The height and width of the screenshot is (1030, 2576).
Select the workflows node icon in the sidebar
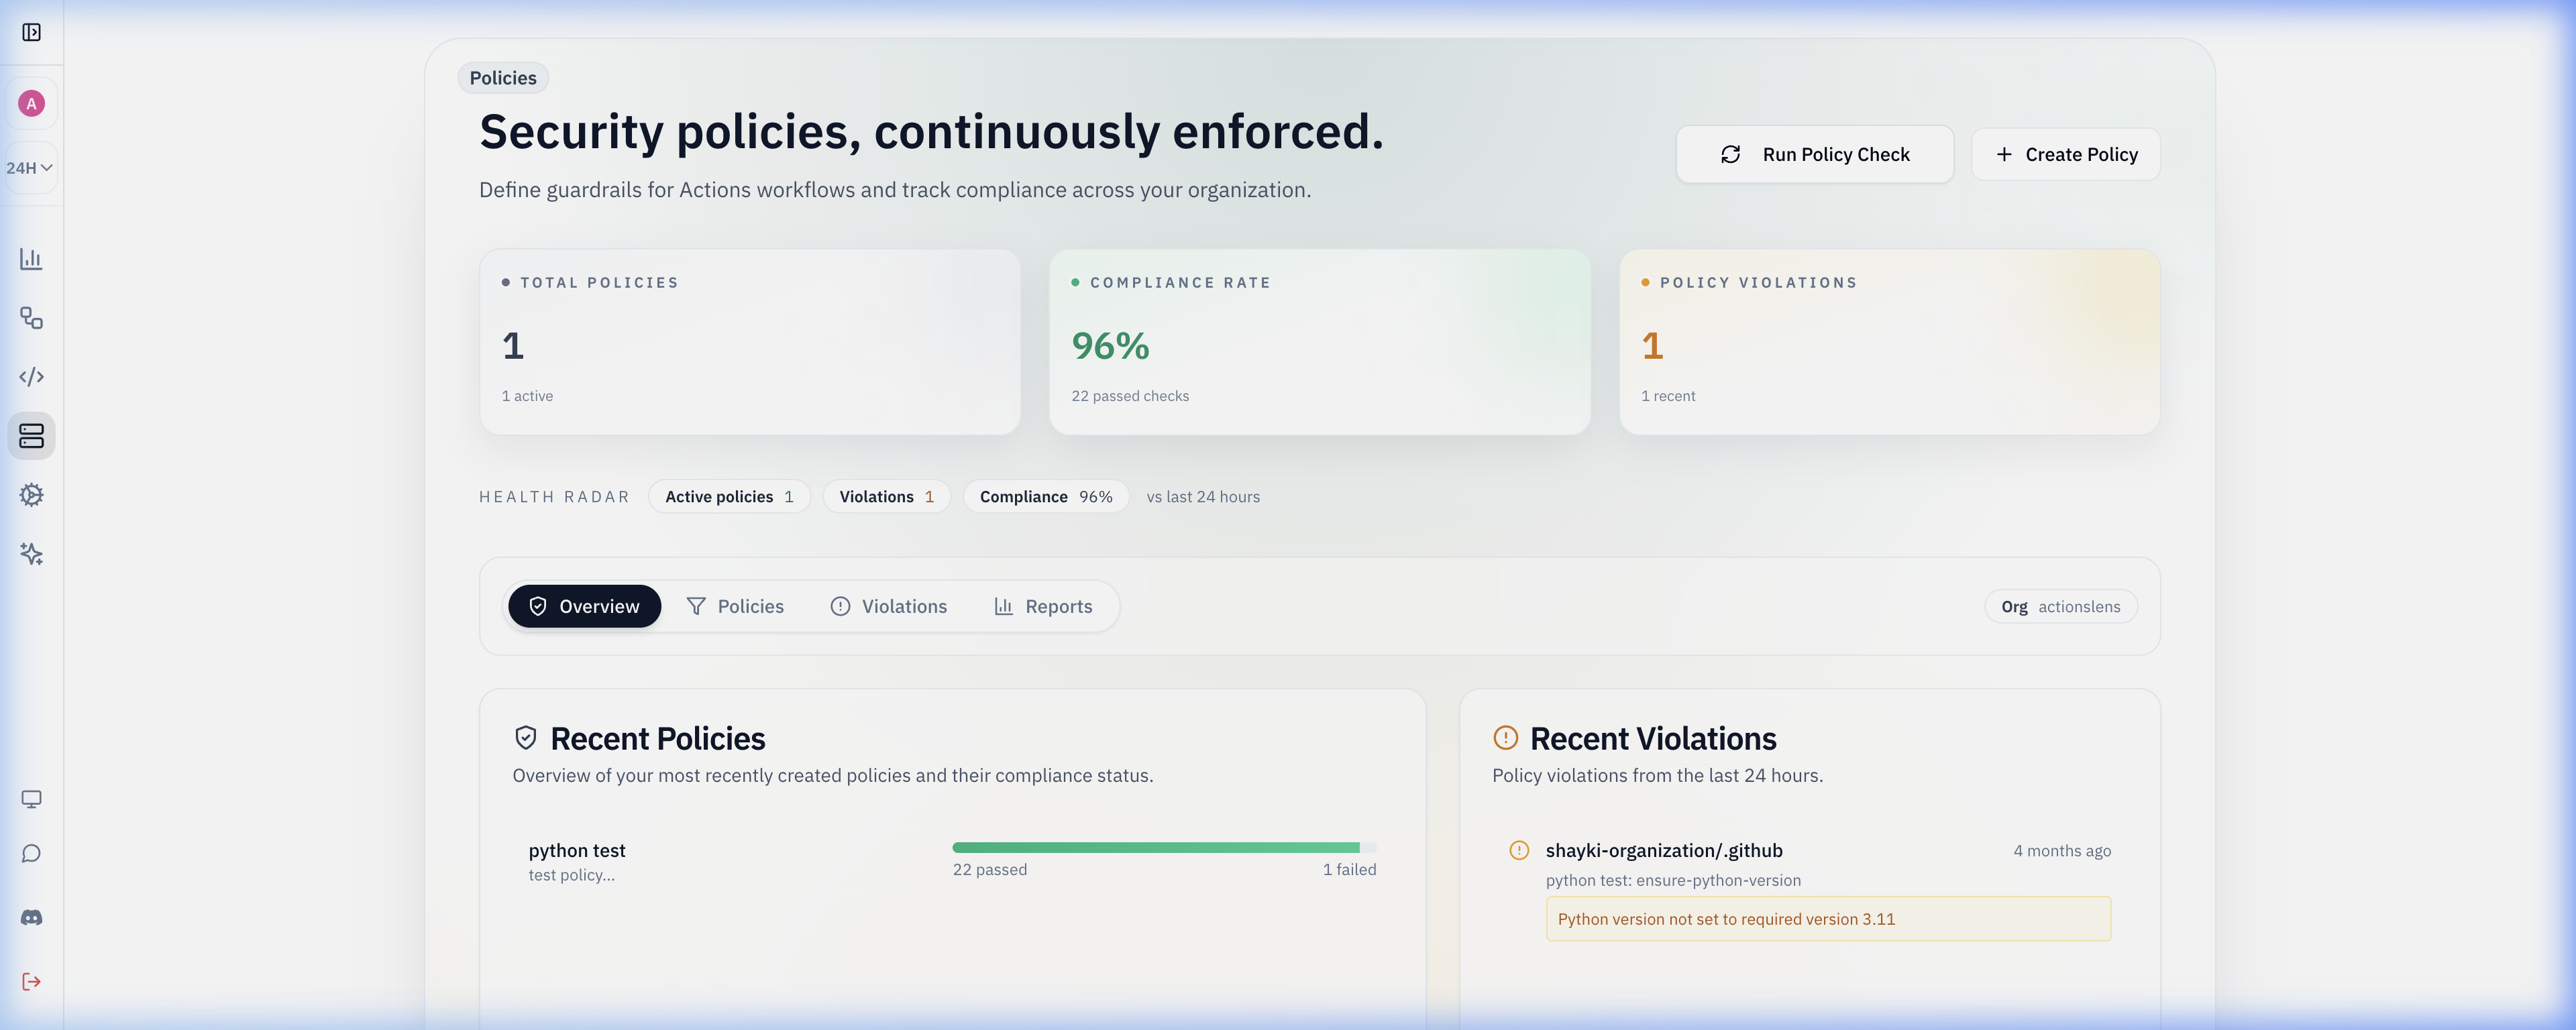coord(32,318)
